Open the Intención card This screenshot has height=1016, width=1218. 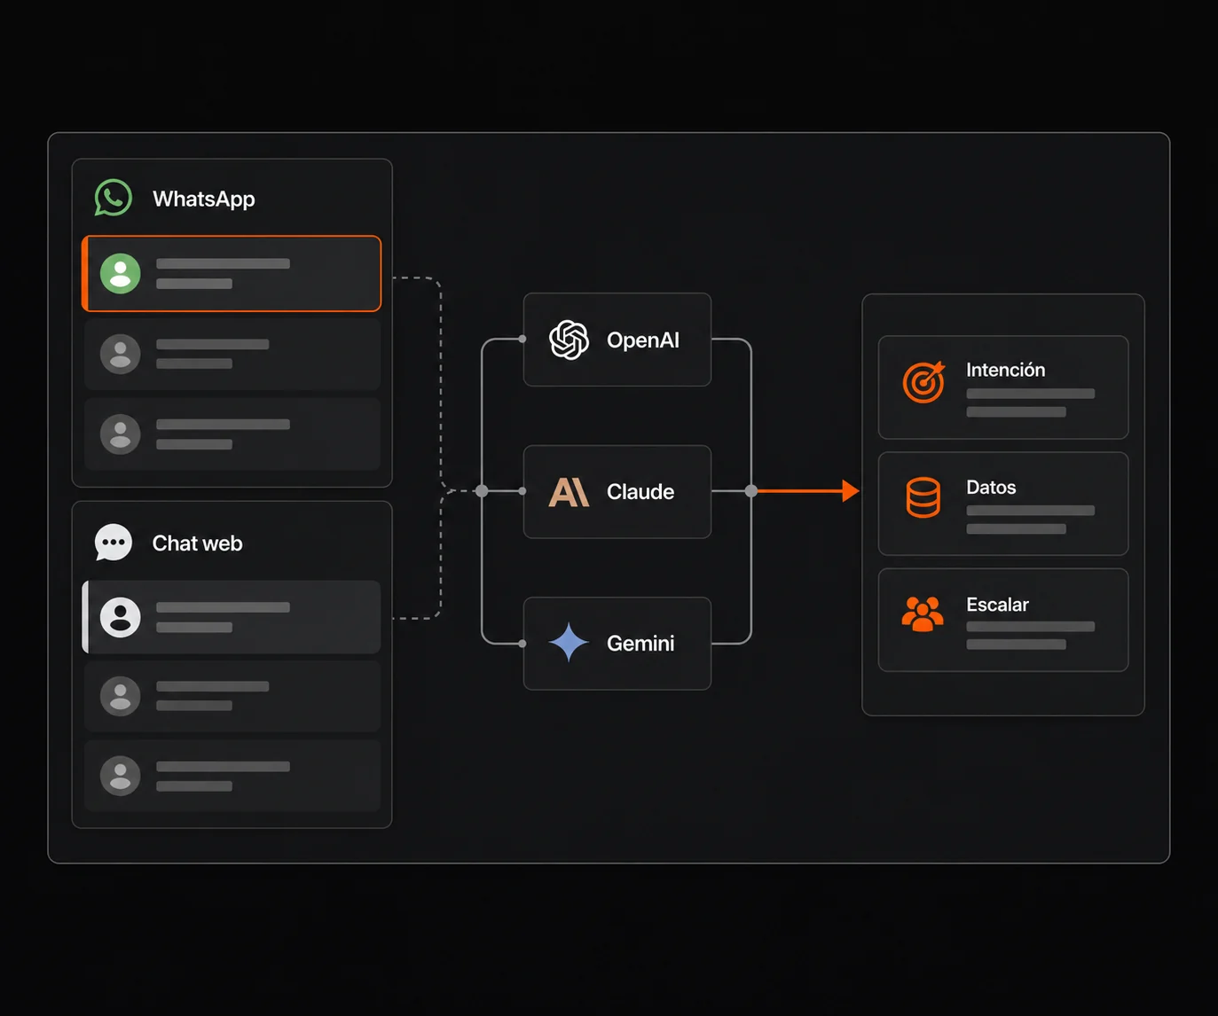[1003, 387]
